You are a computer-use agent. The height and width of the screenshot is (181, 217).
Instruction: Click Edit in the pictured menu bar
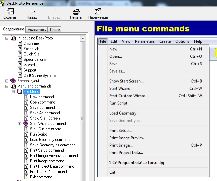pos(114,41)
